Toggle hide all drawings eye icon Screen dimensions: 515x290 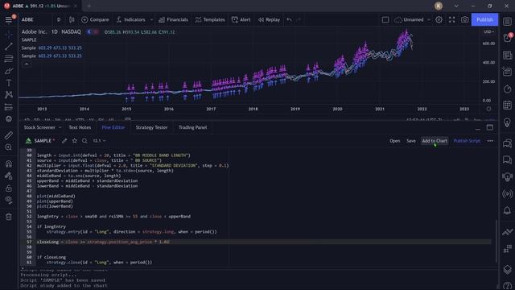tap(9, 201)
